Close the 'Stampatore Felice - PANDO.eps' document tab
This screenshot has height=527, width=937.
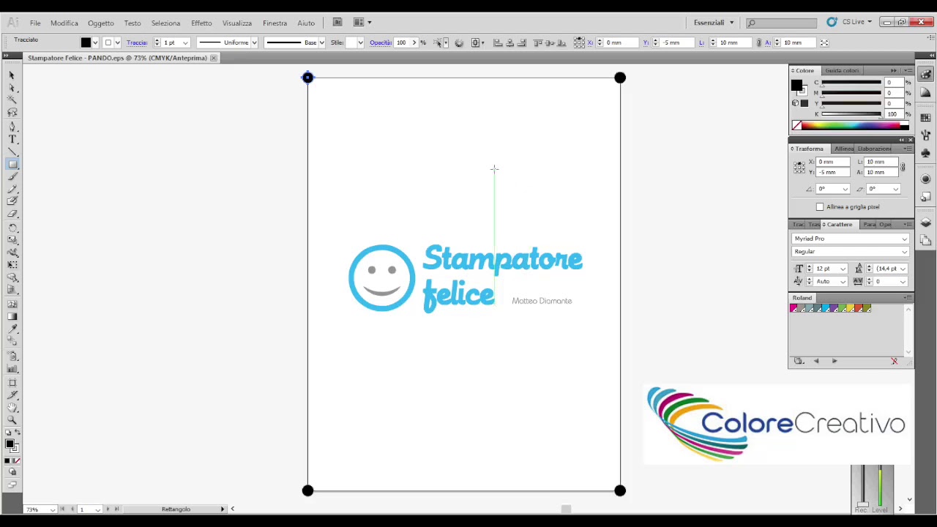(x=214, y=58)
